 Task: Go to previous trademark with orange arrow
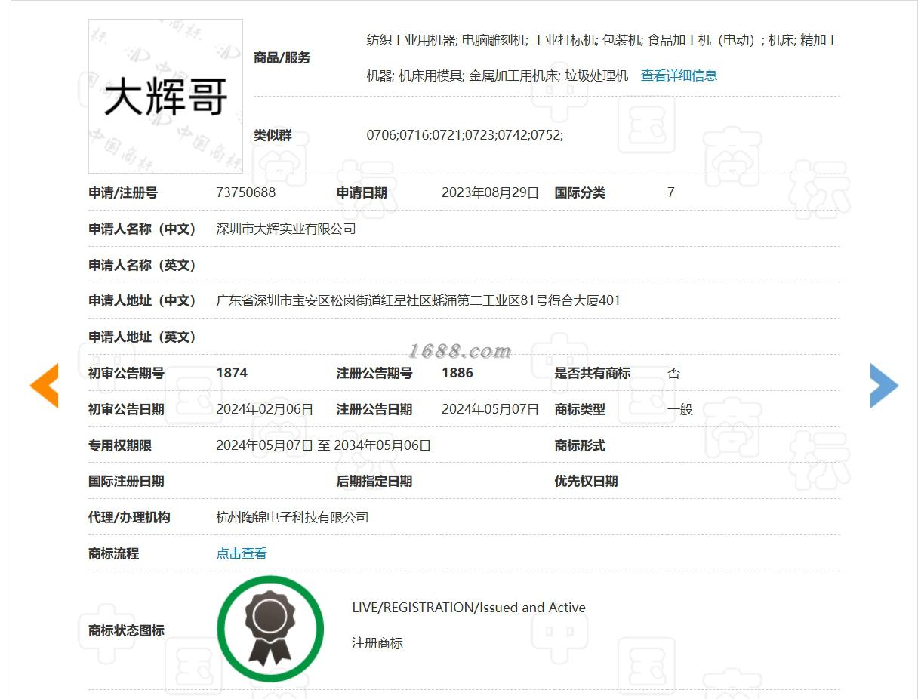point(44,386)
